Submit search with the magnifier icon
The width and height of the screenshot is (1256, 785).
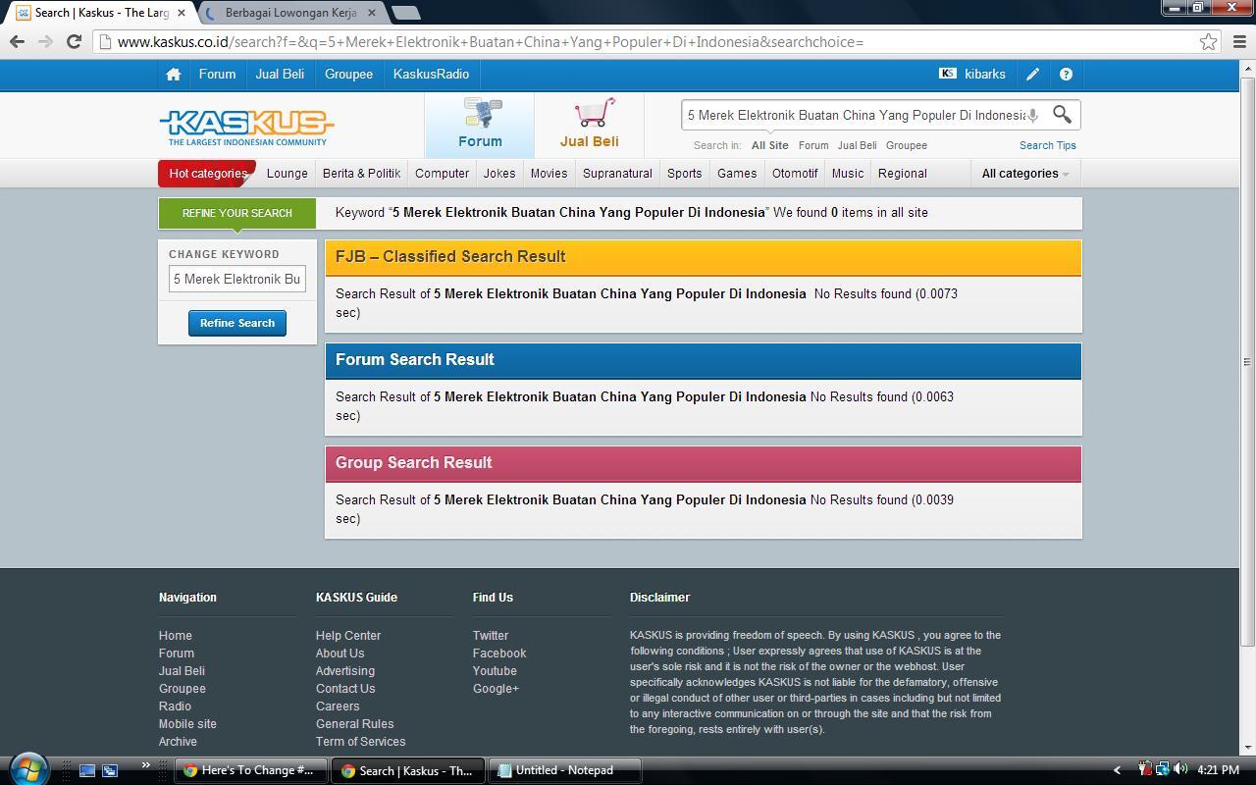tap(1062, 115)
